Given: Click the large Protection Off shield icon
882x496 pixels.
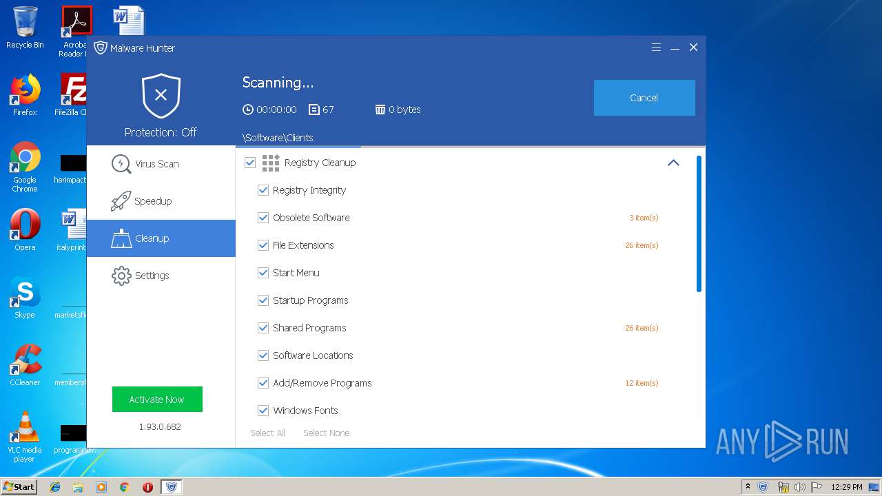Looking at the screenshot, I should (x=161, y=96).
